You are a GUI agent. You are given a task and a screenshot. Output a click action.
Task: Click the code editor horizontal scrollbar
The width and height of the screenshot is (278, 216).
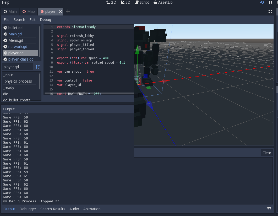click(x=89, y=93)
